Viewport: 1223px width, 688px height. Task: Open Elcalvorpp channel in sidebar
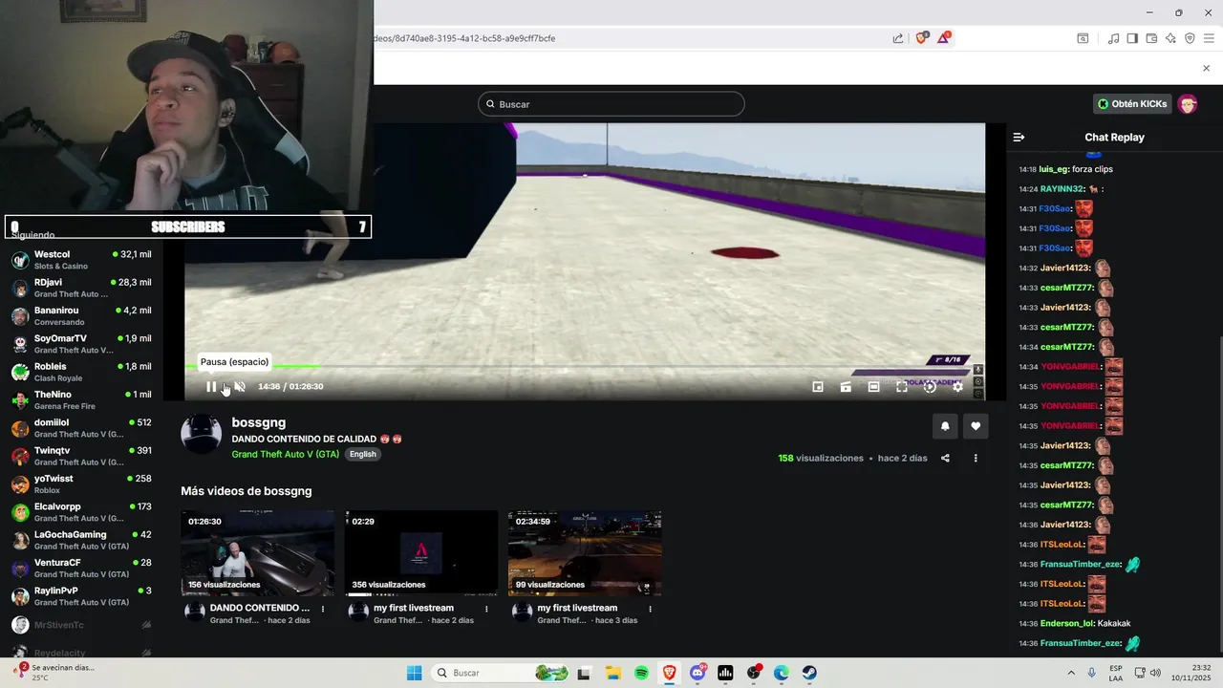[80, 512]
